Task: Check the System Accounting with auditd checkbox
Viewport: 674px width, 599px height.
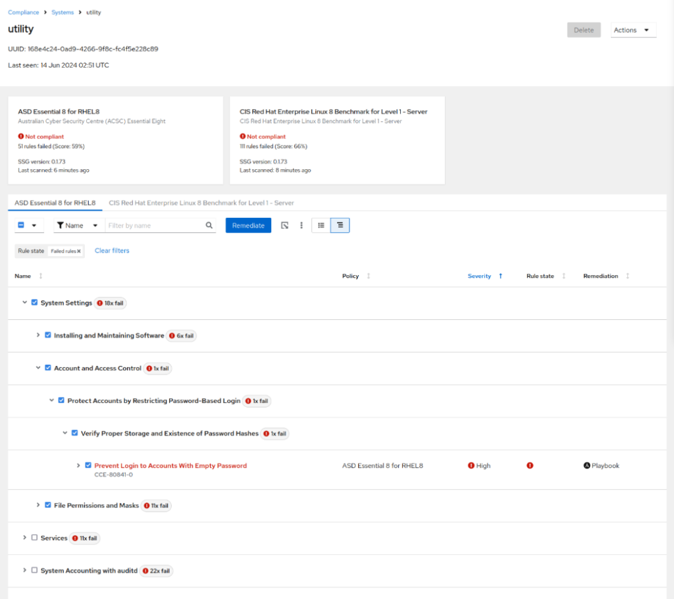Action: click(x=34, y=570)
